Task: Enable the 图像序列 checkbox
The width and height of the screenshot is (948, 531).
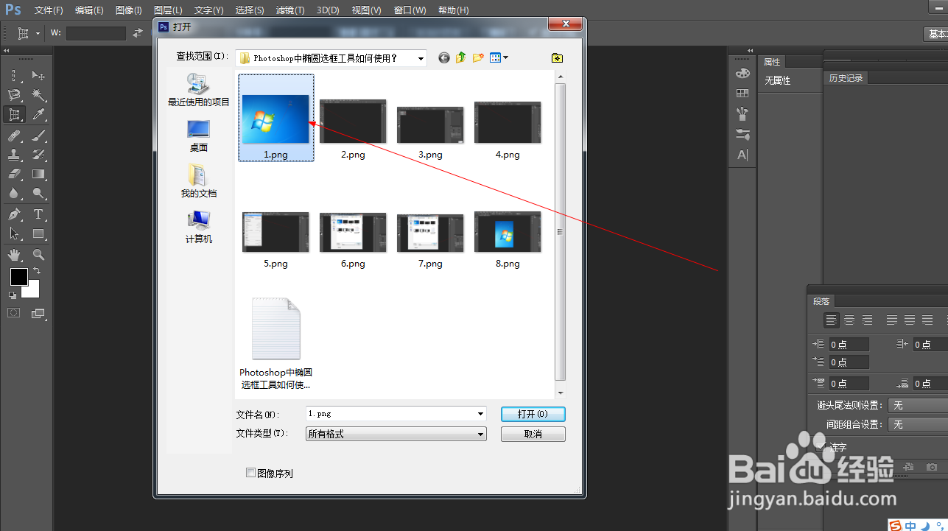Action: pyautogui.click(x=251, y=473)
